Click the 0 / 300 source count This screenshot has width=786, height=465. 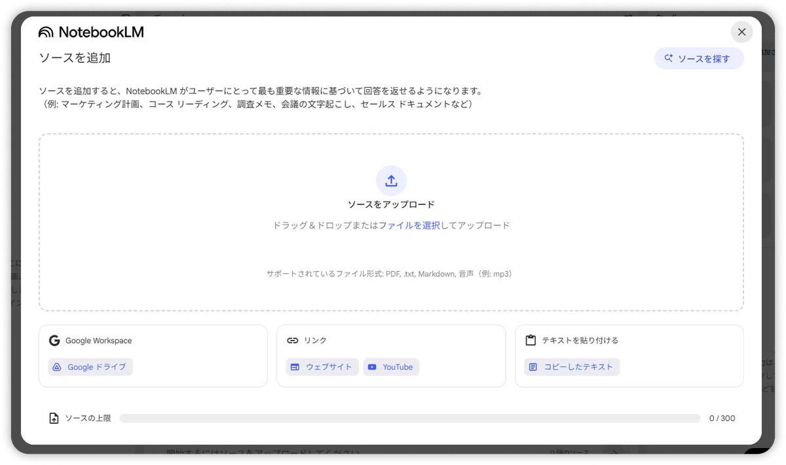click(722, 418)
